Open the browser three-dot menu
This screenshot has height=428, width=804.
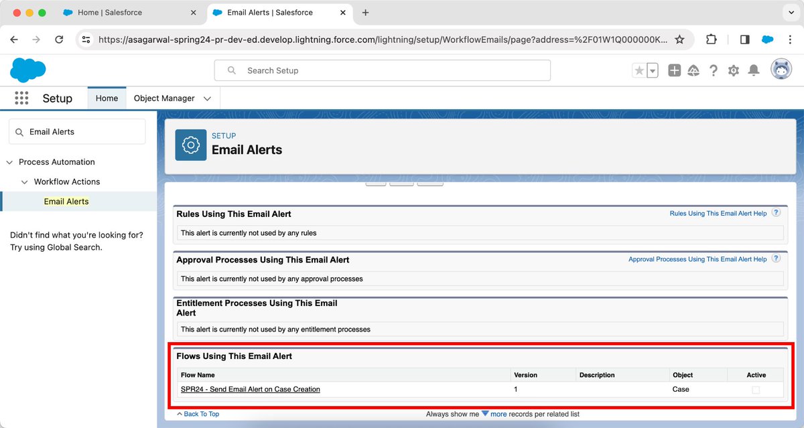point(789,40)
